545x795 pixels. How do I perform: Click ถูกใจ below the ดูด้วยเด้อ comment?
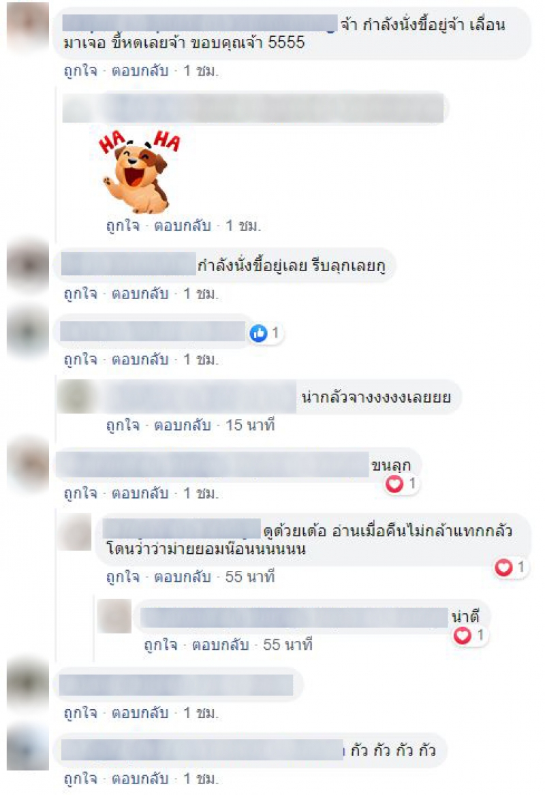(x=123, y=576)
